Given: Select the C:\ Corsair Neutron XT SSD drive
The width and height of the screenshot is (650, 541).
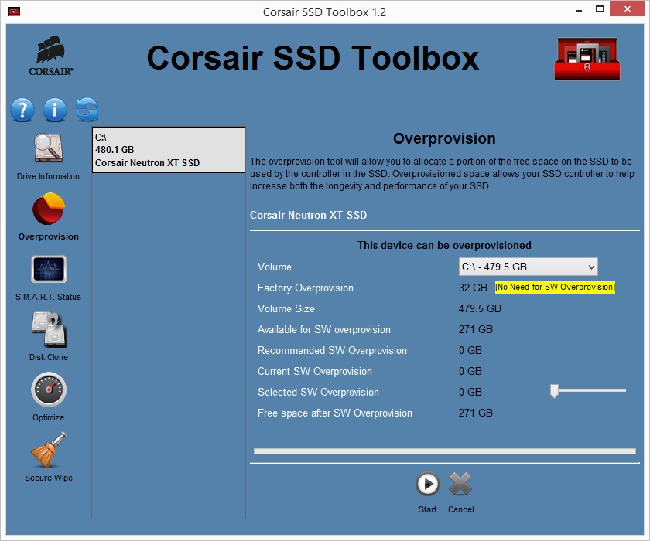Looking at the screenshot, I should click(x=169, y=150).
